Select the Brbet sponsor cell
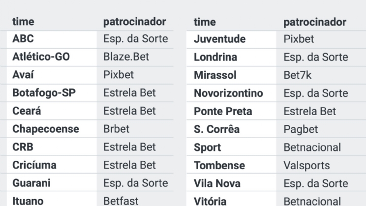Viewport: 366px width, 206px height. [116, 129]
